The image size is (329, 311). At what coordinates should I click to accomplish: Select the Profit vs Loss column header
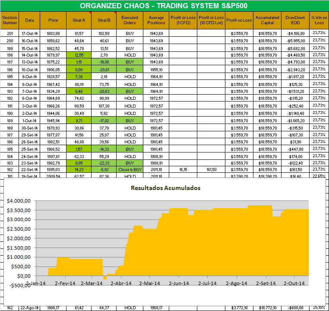tap(239, 20)
